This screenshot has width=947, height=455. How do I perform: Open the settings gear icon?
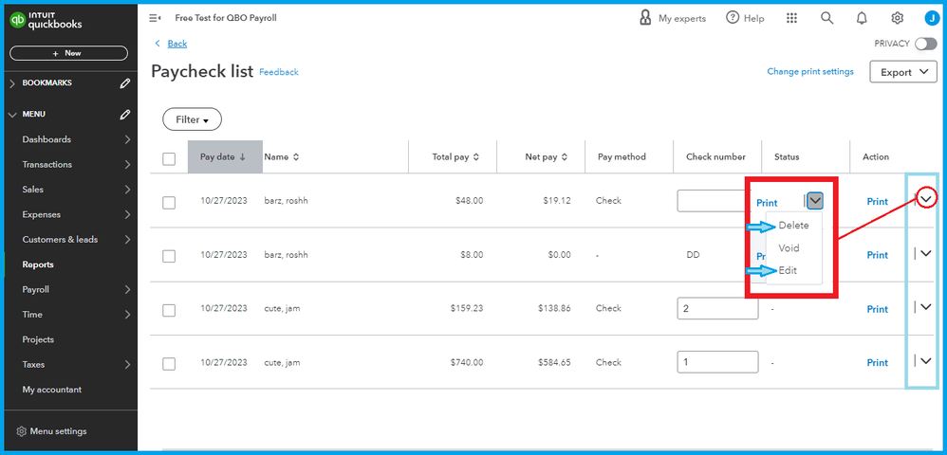[897, 18]
